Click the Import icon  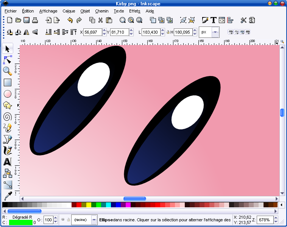48,20
